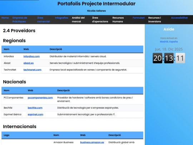193x145 pixels.
Task: Click the Bechtle name cell
Action: pos(8,108)
